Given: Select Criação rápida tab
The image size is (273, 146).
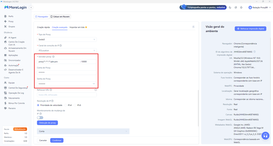Looking at the screenshot, I should tap(43, 27).
